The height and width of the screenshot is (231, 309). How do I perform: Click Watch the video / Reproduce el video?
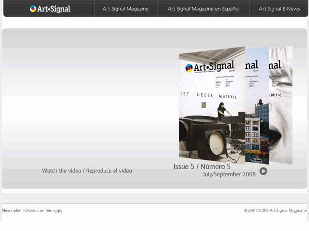87,171
